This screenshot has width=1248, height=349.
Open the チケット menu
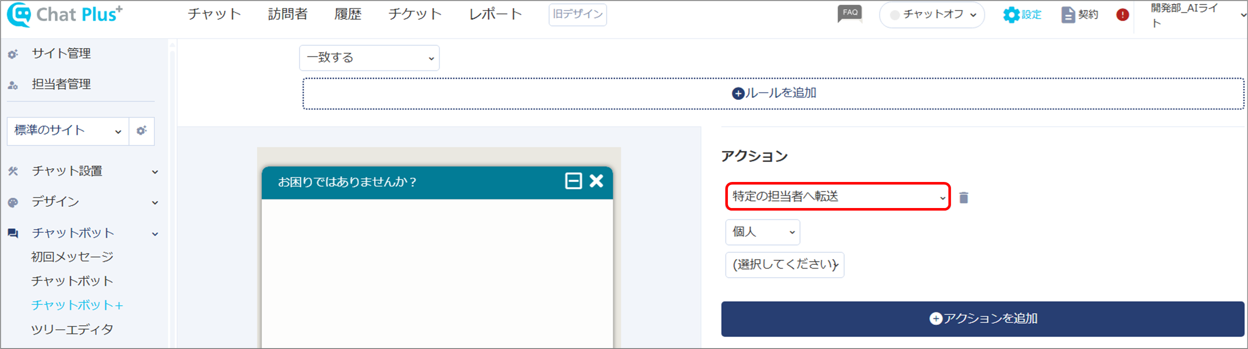pyautogui.click(x=415, y=14)
